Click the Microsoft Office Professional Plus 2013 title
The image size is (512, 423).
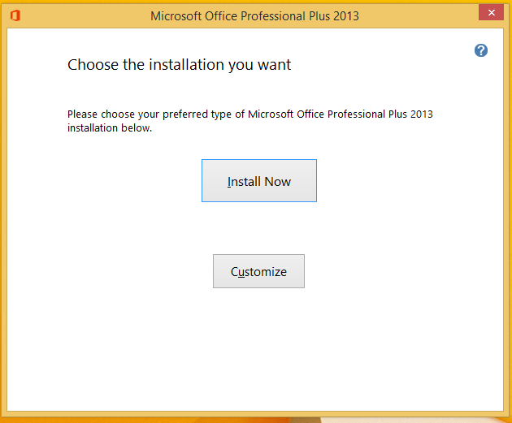click(254, 16)
